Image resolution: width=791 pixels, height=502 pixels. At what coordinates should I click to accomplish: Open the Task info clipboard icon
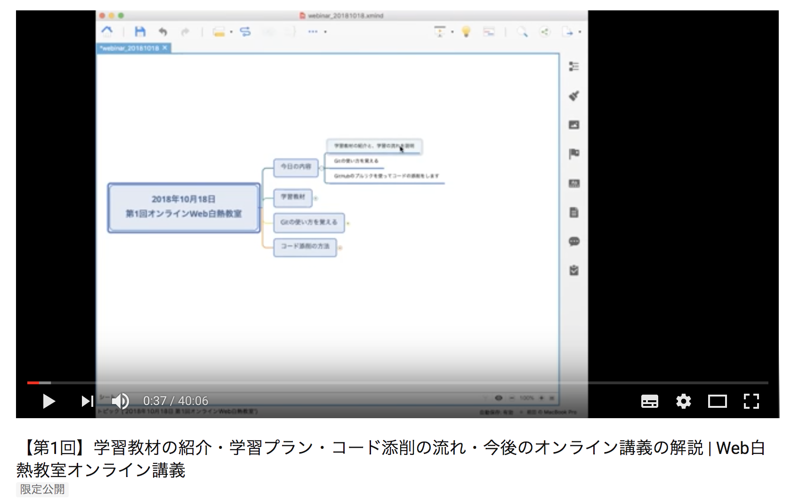[x=574, y=270]
